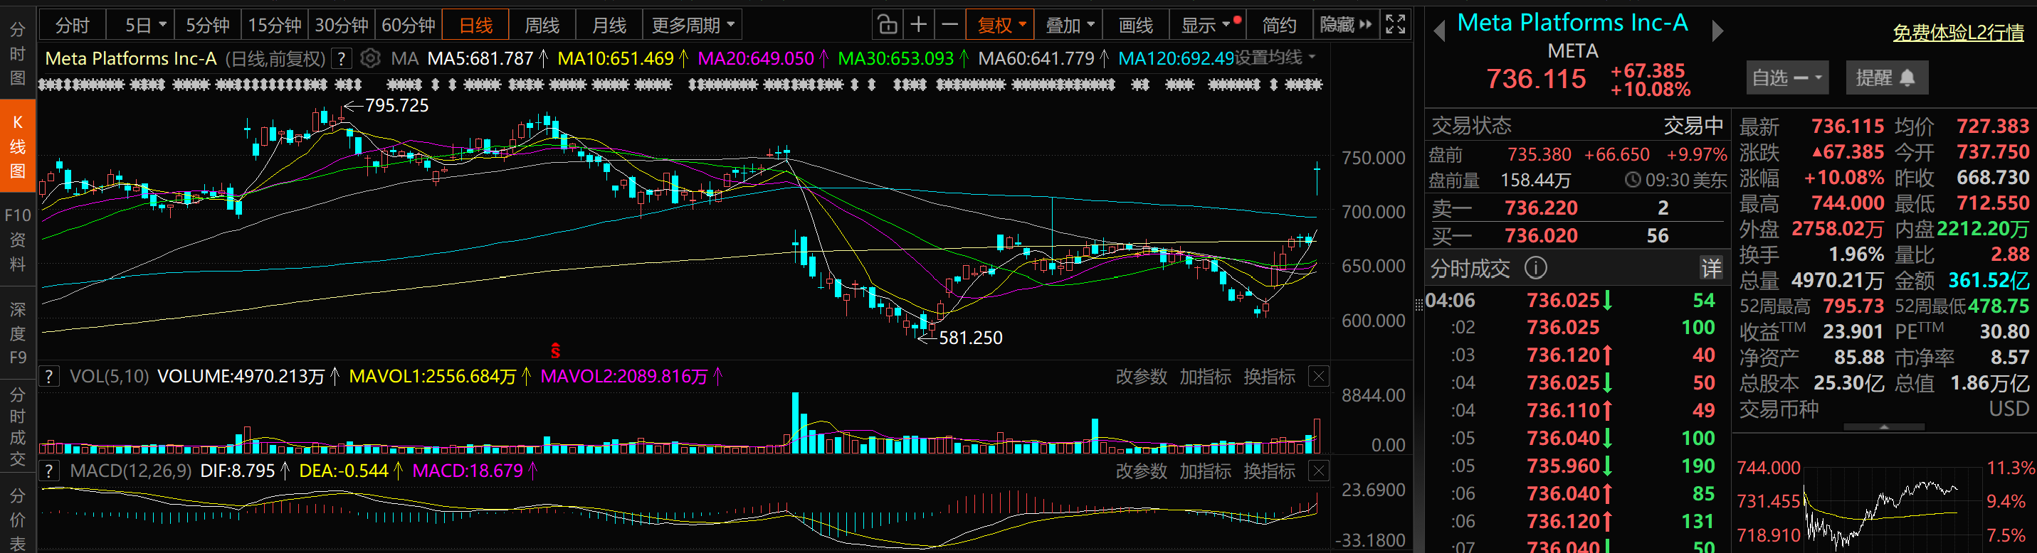The width and height of the screenshot is (2037, 553).
Task: Click the 买一 736.020 bid row
Action: pos(1577,235)
